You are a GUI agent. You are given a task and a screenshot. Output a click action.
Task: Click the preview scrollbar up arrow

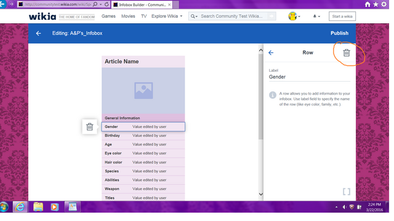pos(261,50)
